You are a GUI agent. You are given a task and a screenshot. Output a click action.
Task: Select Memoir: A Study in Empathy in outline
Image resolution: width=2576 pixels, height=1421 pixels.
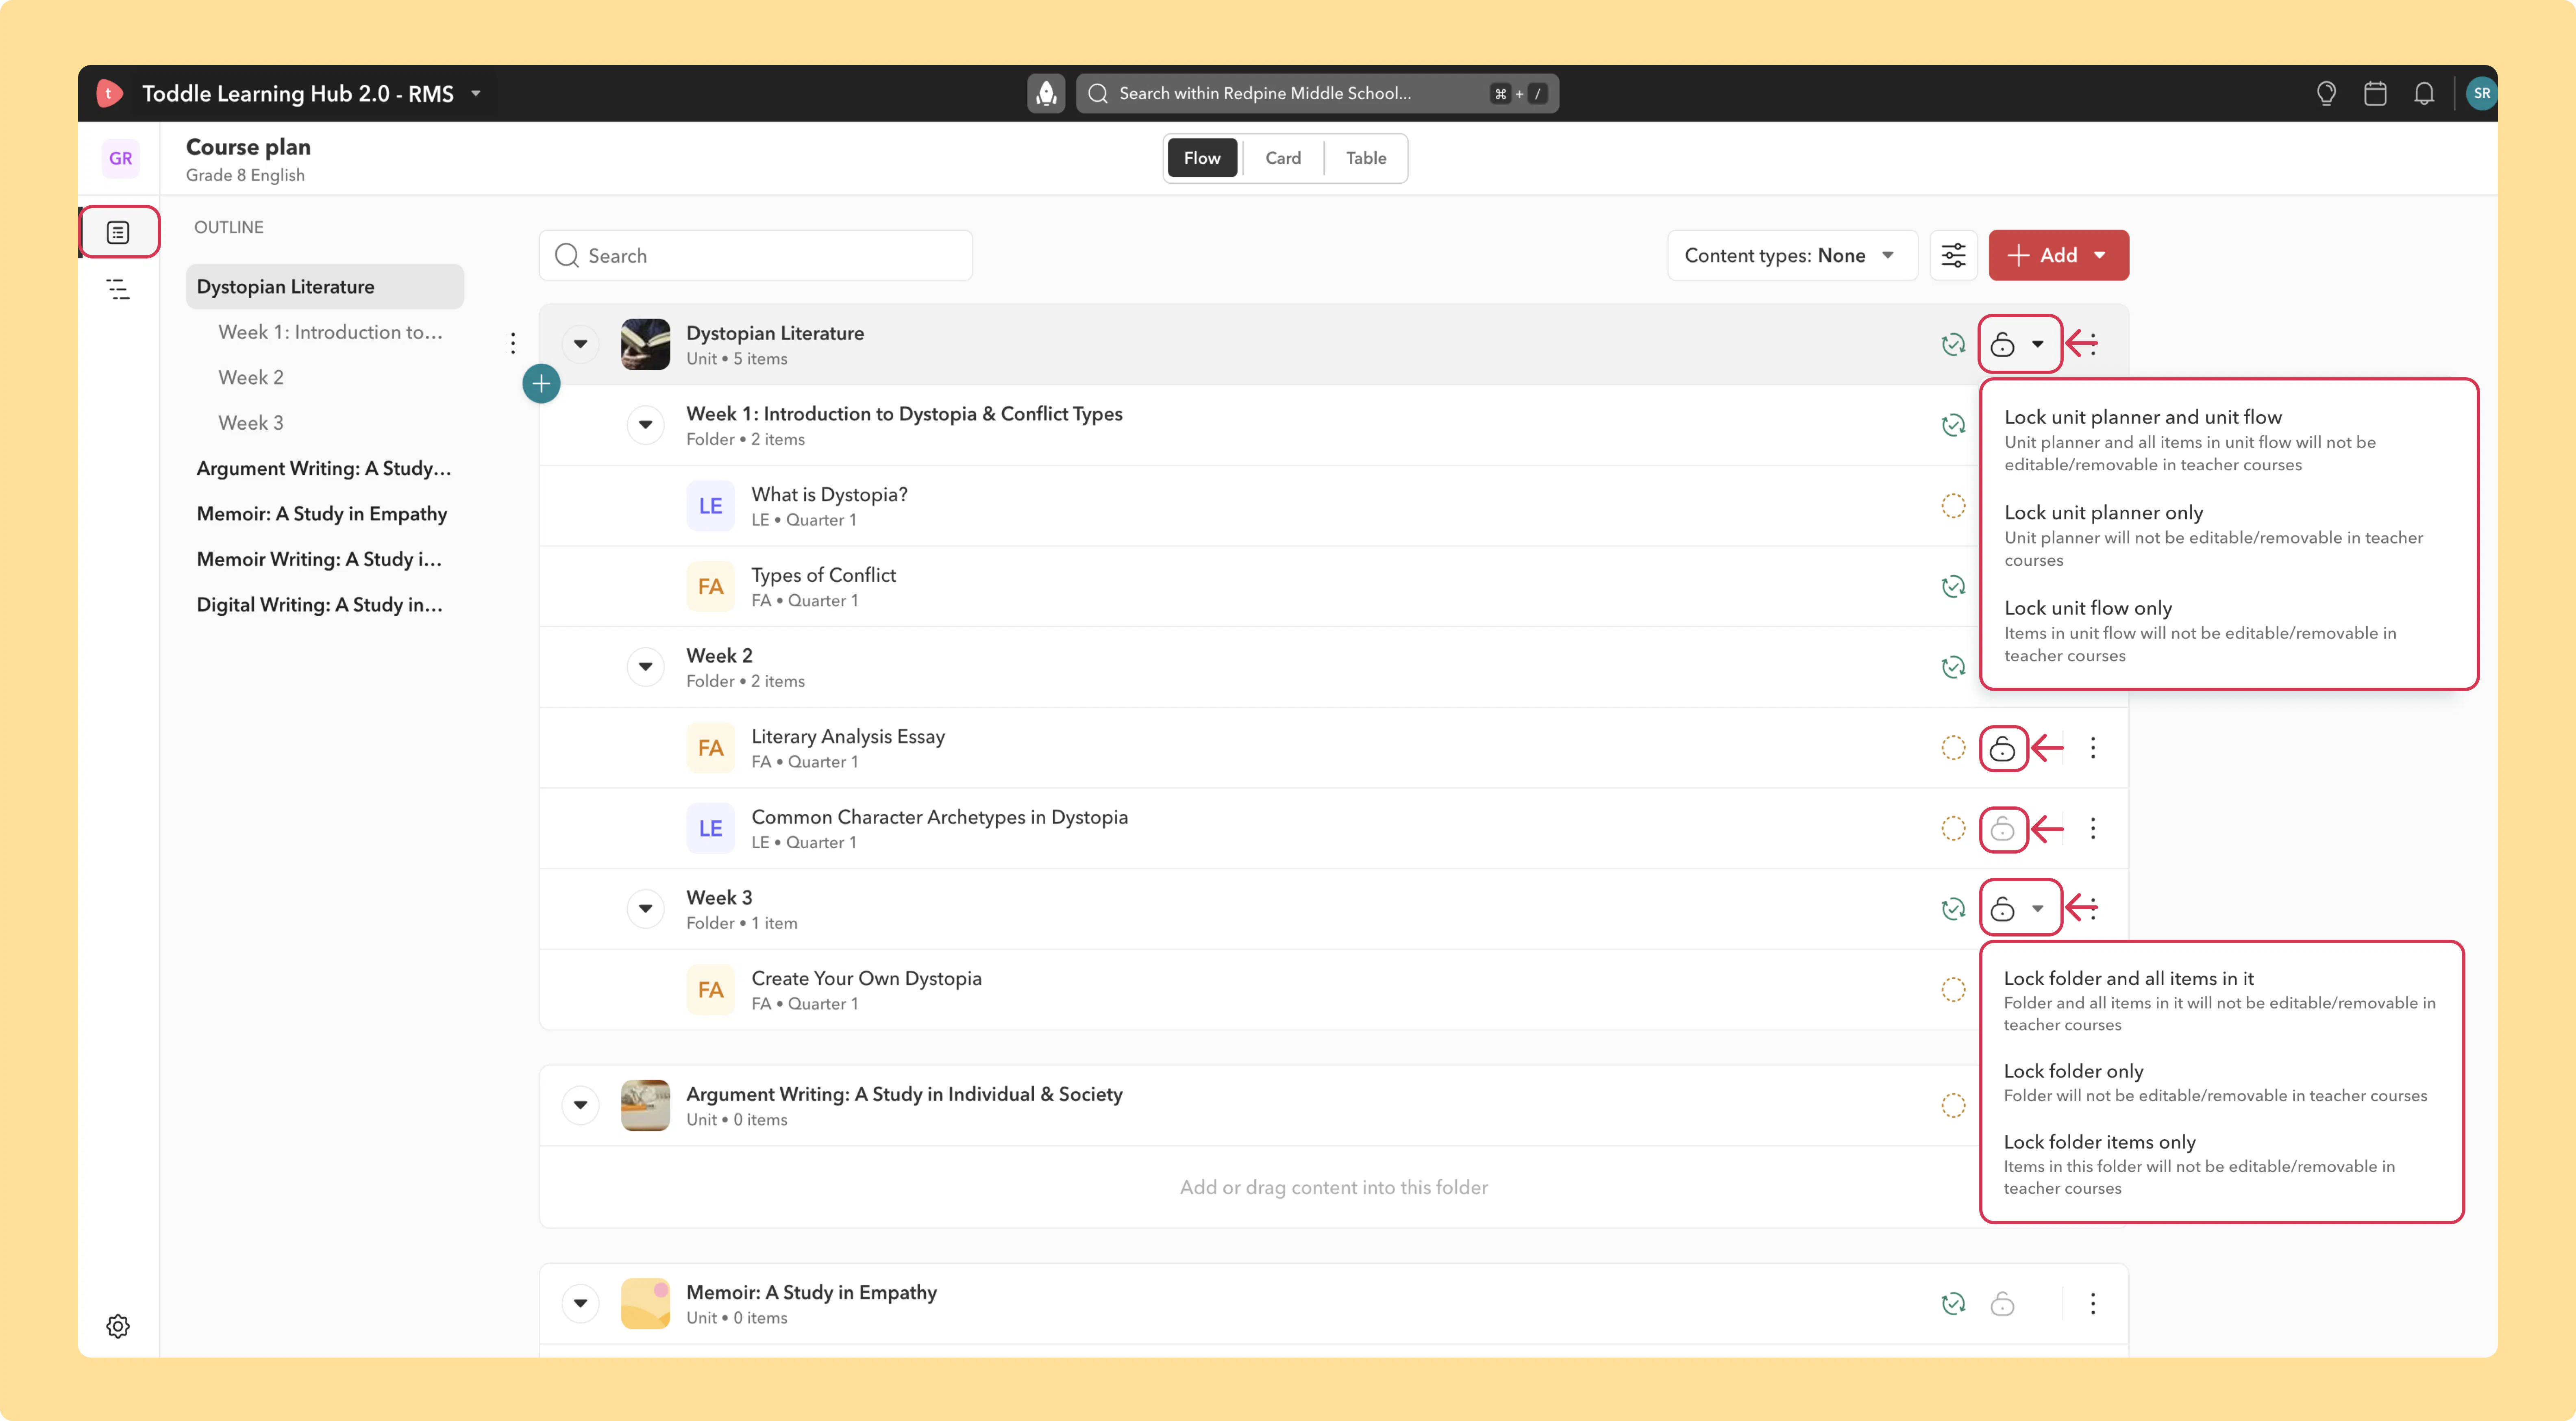322,514
